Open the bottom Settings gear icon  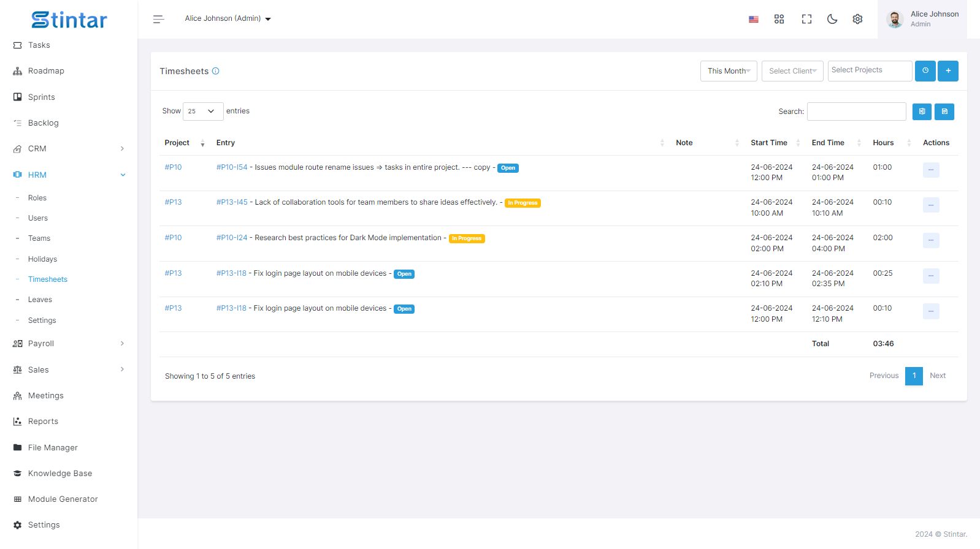coord(17,525)
